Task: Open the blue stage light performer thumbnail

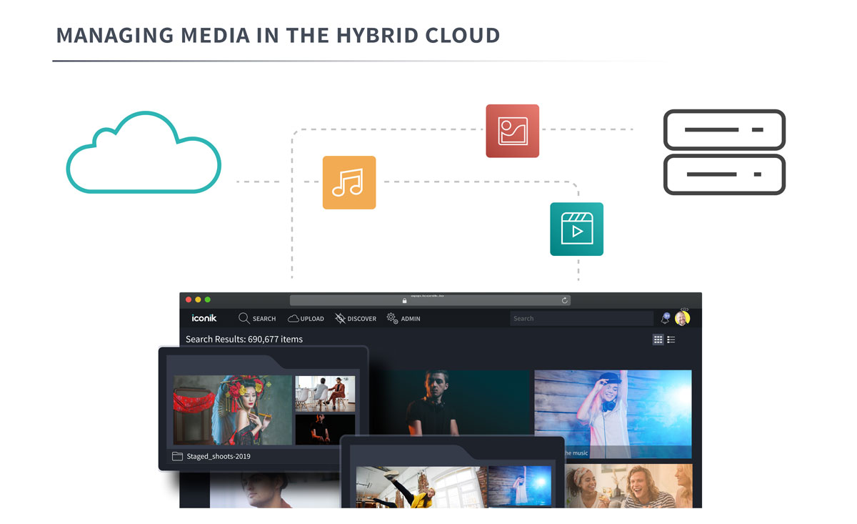Action: pyautogui.click(x=520, y=488)
